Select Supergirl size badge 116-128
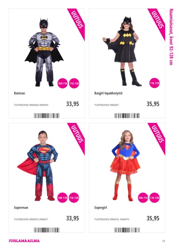Image resolution: width=178 pixels, height=251 pixels. [154, 198]
